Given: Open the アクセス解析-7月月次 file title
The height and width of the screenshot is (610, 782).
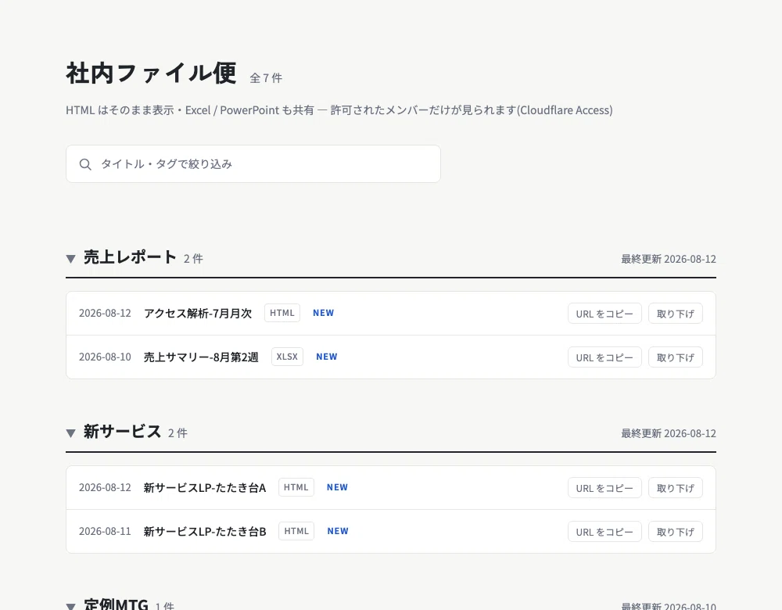Looking at the screenshot, I should (x=198, y=314).
